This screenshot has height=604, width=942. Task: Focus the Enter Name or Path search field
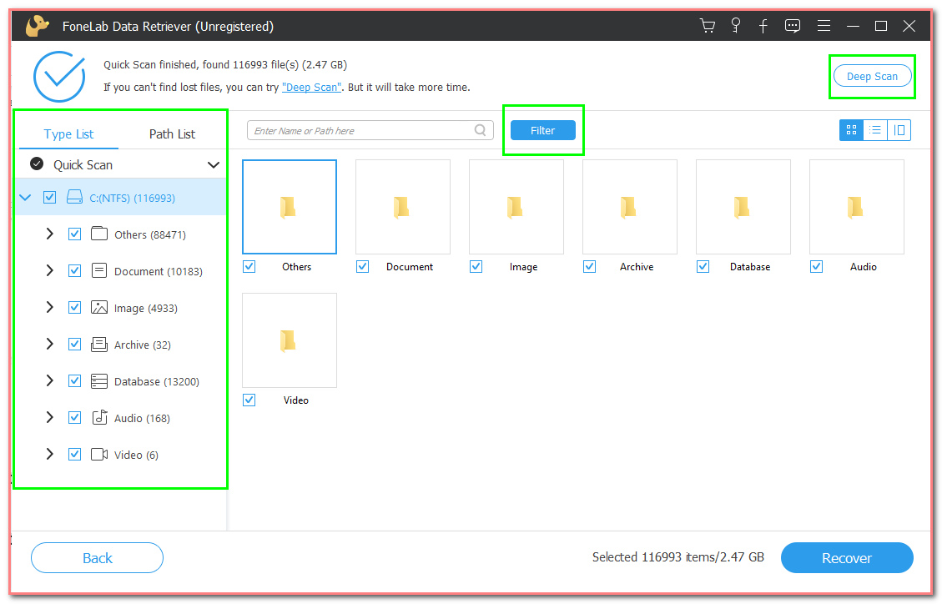coord(370,130)
